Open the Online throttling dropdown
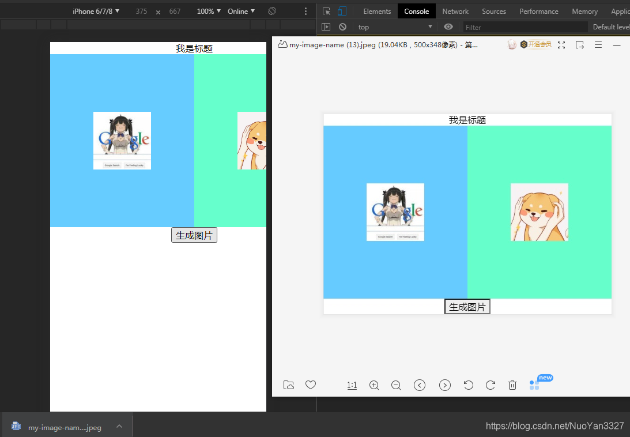This screenshot has height=437, width=630. click(x=241, y=12)
